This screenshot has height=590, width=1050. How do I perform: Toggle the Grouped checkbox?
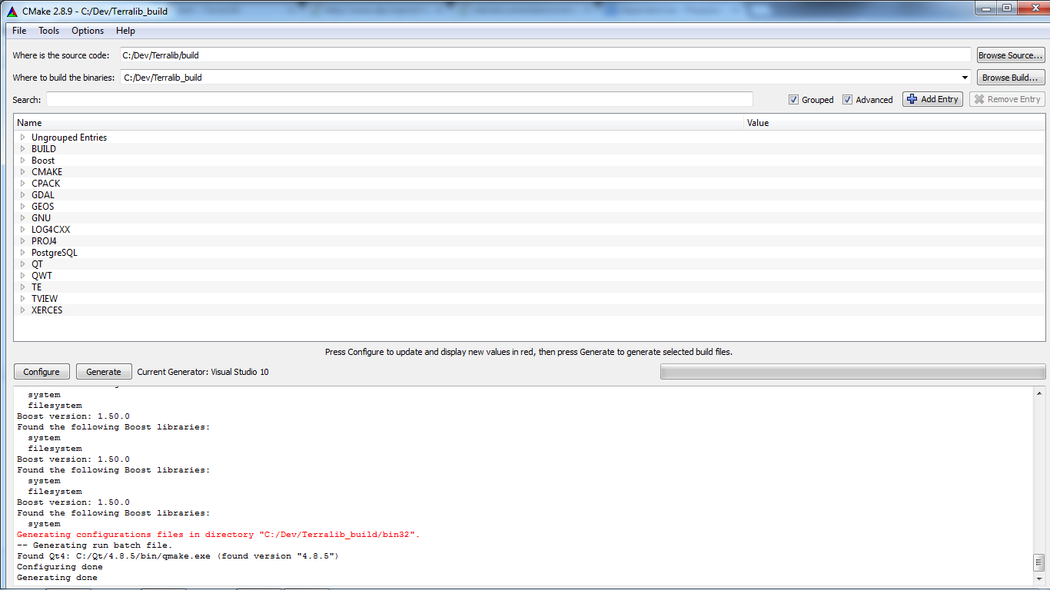[793, 100]
